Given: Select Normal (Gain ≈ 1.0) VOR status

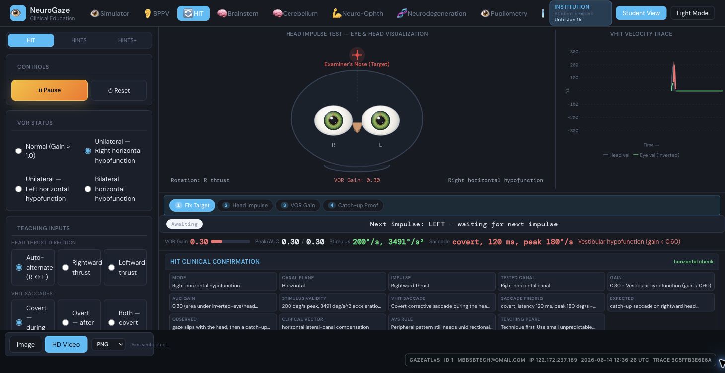Looking at the screenshot, I should click(x=45, y=151).
